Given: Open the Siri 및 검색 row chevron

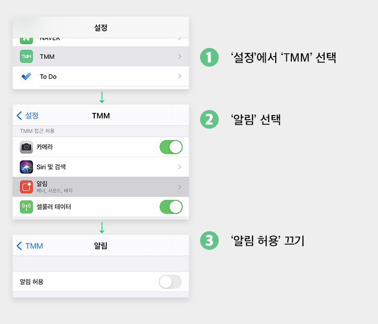Looking at the screenshot, I should [x=179, y=167].
